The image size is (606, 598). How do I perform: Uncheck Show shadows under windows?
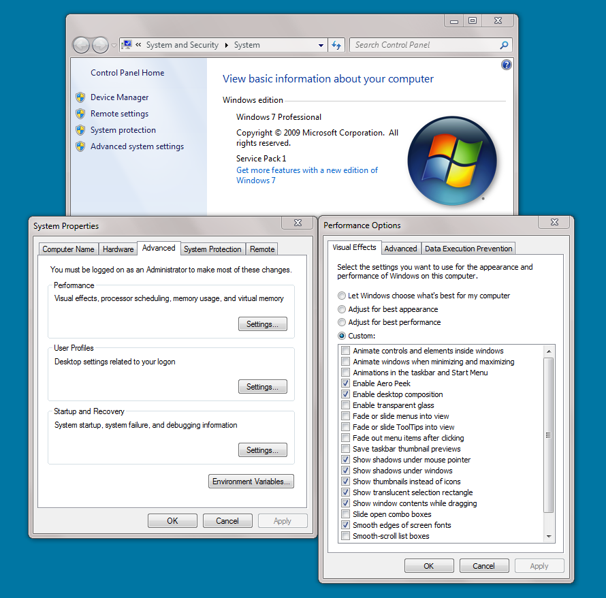point(345,471)
